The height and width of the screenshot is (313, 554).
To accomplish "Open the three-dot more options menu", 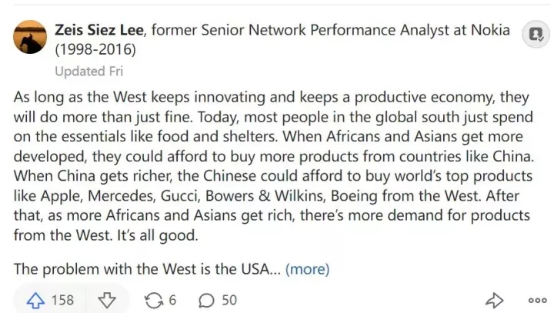I will [536, 300].
